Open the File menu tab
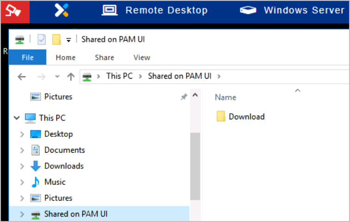The height and width of the screenshot is (222, 350). tap(28, 57)
